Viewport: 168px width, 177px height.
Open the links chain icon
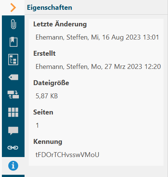(x=13, y=148)
